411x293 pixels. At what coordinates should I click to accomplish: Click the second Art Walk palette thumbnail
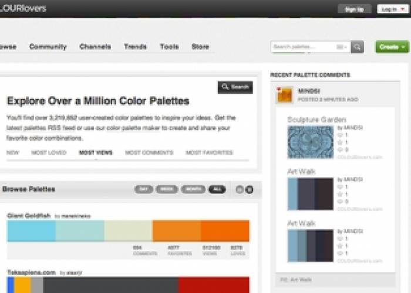pos(311,246)
